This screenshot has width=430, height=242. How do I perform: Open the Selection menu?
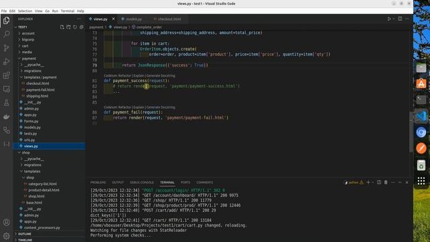25,11
